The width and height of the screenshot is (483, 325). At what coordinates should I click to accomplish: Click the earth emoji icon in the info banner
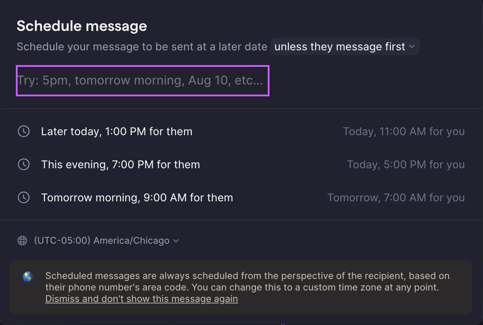click(x=28, y=277)
